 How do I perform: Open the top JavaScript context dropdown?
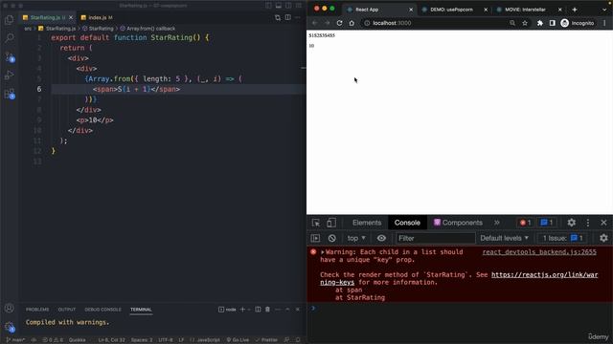[356, 238]
